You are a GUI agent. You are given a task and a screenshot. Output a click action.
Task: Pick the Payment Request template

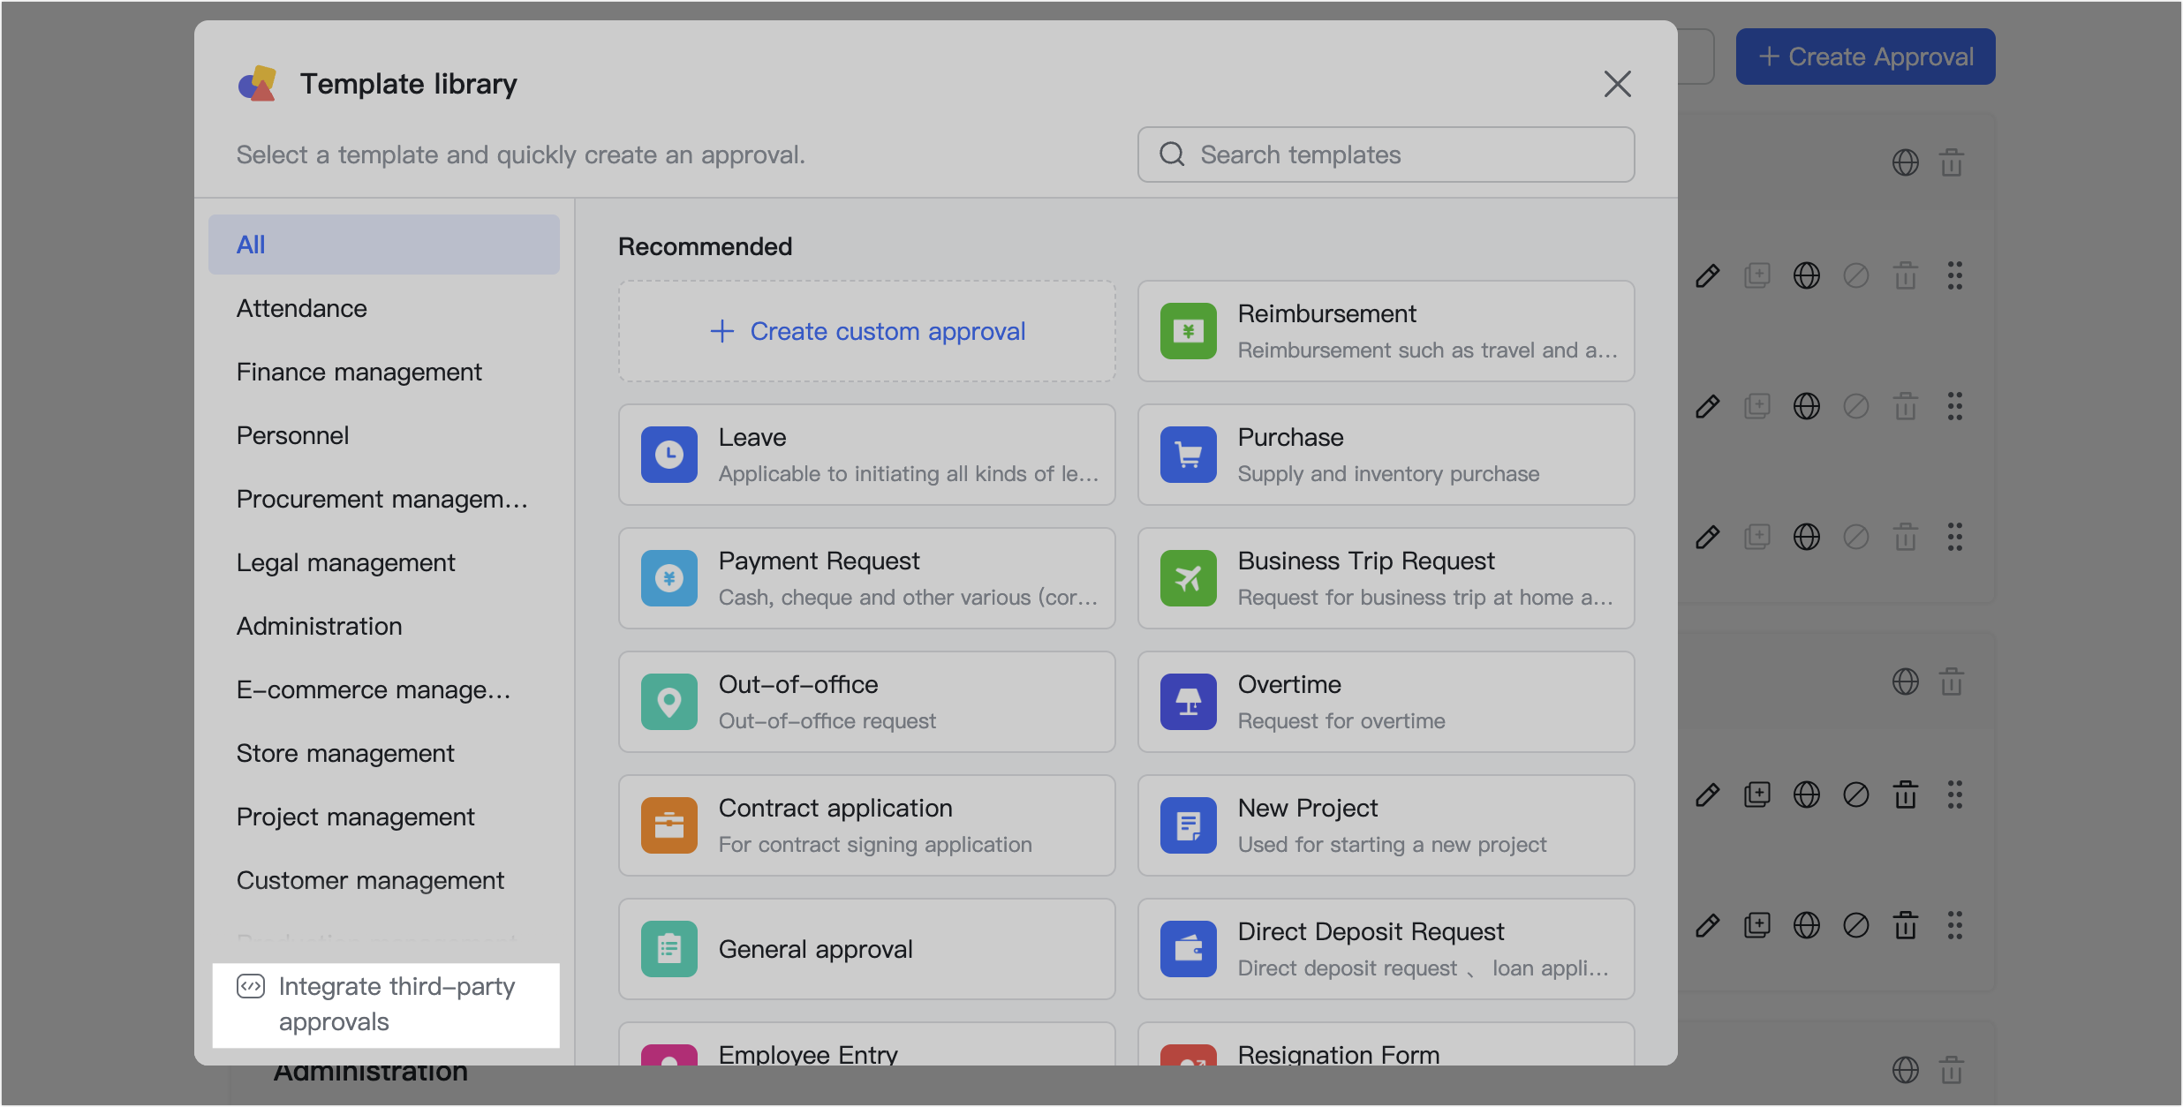(x=867, y=578)
